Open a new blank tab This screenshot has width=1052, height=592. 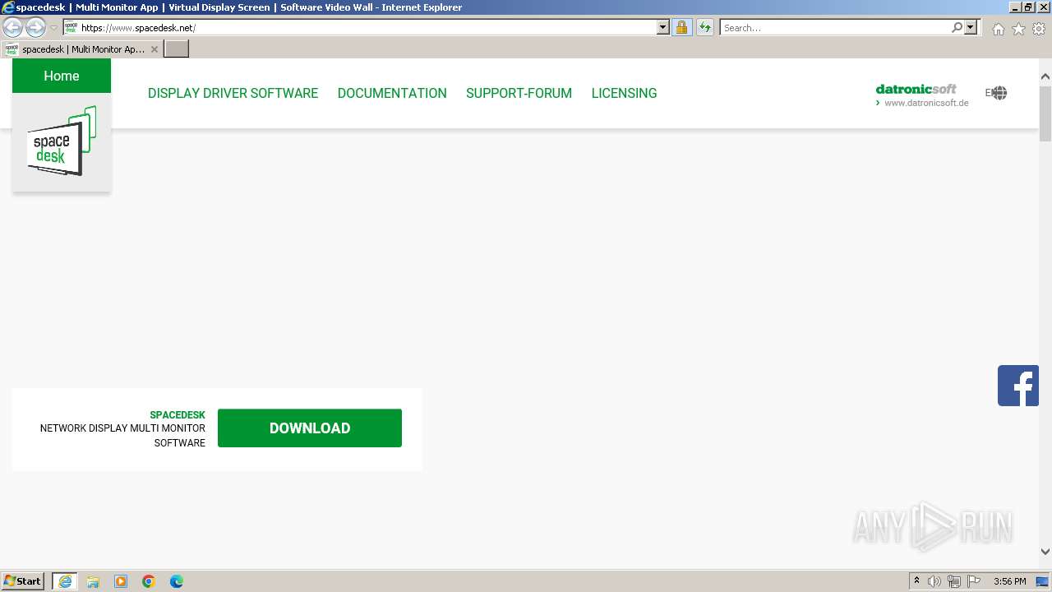(x=177, y=49)
